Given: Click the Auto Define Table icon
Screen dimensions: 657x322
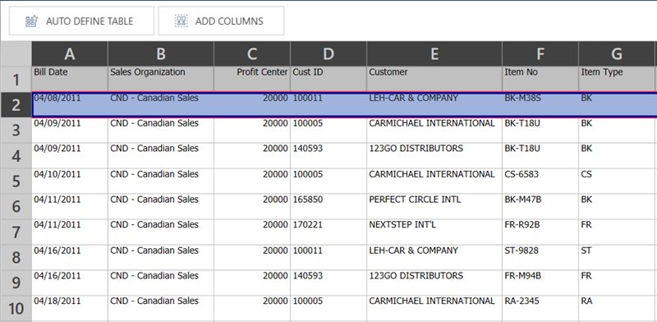Looking at the screenshot, I should coord(31,21).
